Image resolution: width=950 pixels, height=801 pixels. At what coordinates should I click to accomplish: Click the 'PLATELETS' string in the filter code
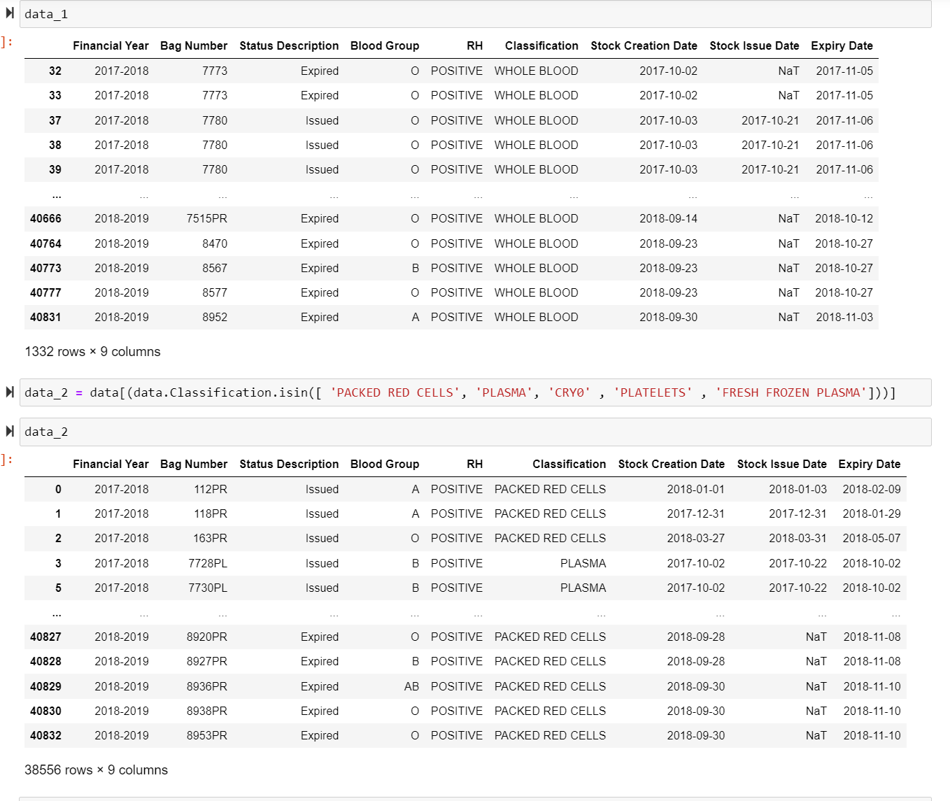click(x=653, y=392)
